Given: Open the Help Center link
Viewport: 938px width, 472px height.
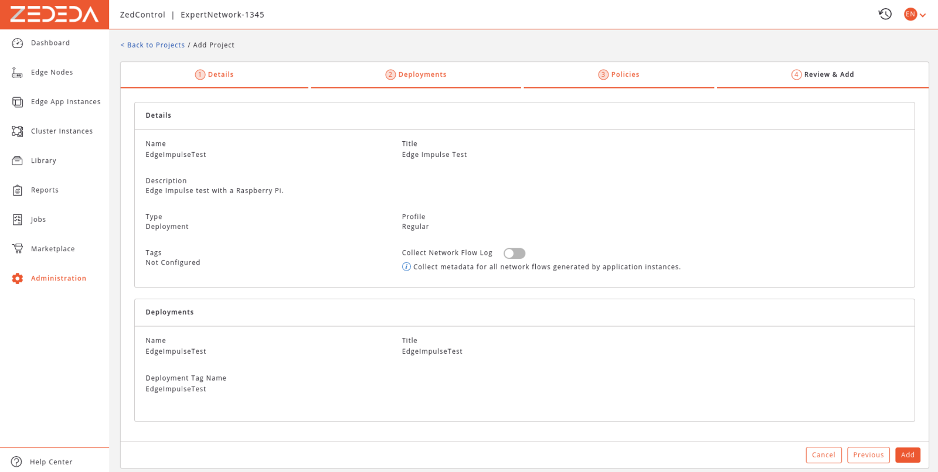Looking at the screenshot, I should pos(51,462).
